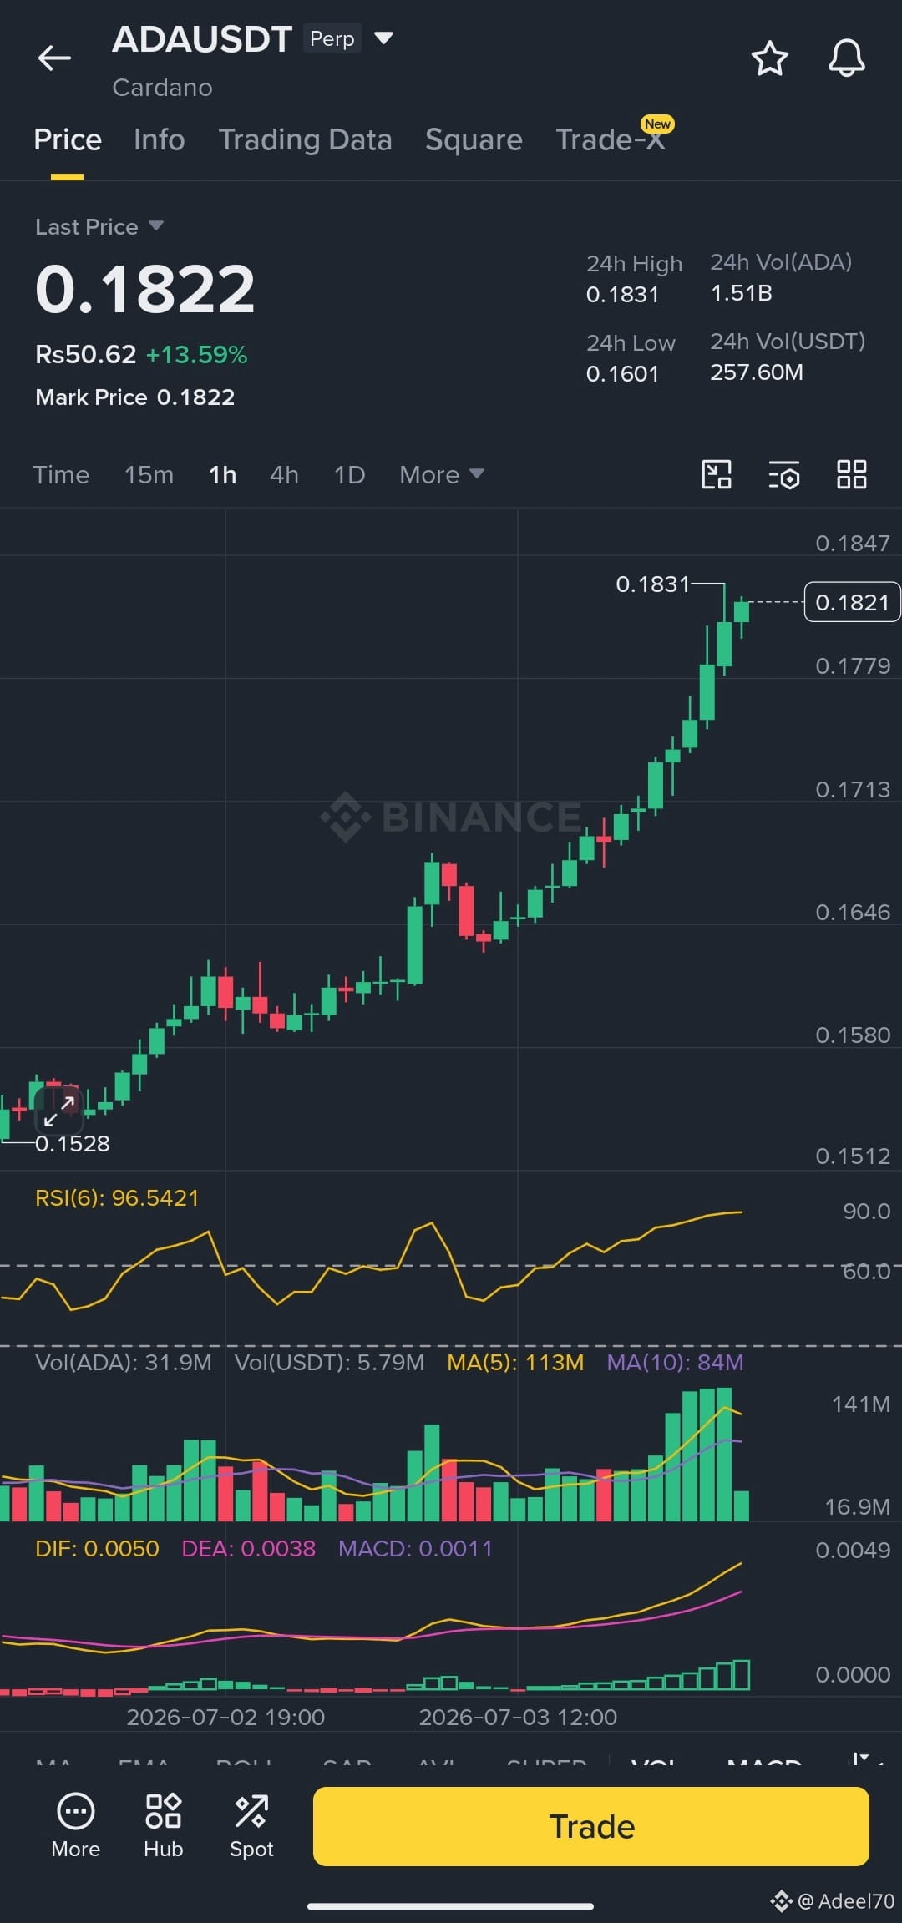The width and height of the screenshot is (902, 1923).
Task: Open price alerts via bell icon
Action: pyautogui.click(x=846, y=58)
